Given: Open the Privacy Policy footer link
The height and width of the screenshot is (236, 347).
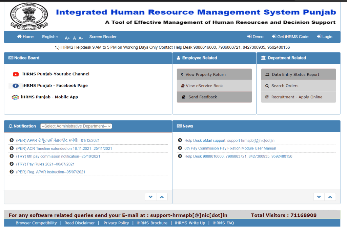Looking at the screenshot, I should pyautogui.click(x=116, y=223).
